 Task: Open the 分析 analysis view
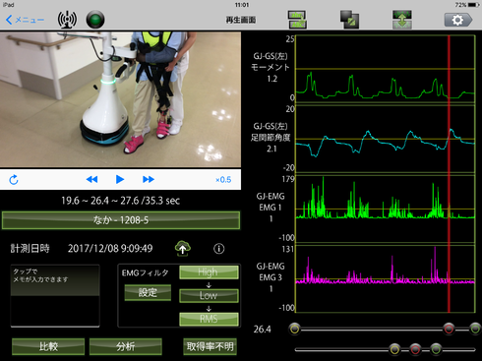pyautogui.click(x=126, y=346)
